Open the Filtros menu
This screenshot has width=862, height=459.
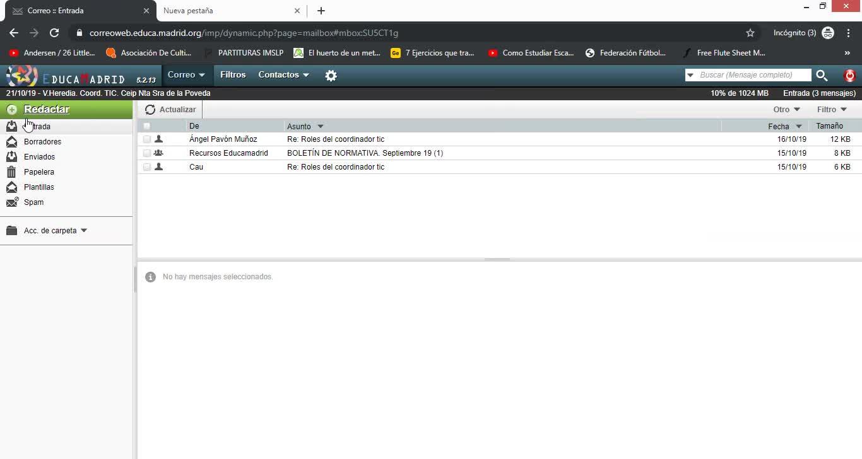pos(233,75)
